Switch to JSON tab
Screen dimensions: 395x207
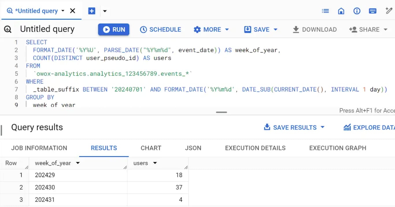[x=193, y=148]
